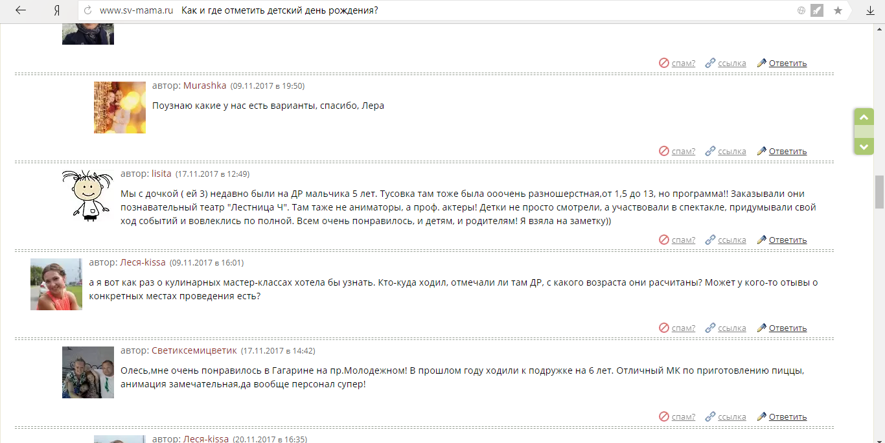
Task: Go back using the browser arrow
Action: point(21,10)
